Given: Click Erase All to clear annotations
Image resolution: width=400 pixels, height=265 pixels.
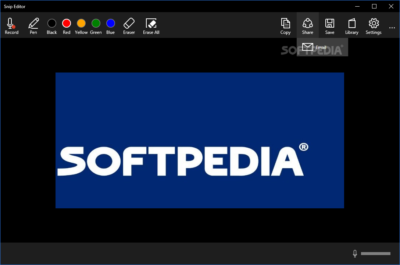Looking at the screenshot, I should coord(151,26).
